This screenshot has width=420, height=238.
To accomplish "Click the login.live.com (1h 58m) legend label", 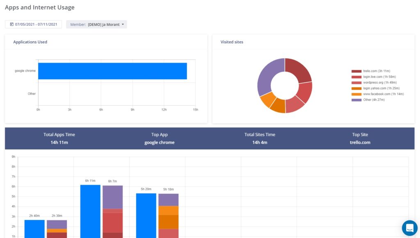I will point(379,77).
